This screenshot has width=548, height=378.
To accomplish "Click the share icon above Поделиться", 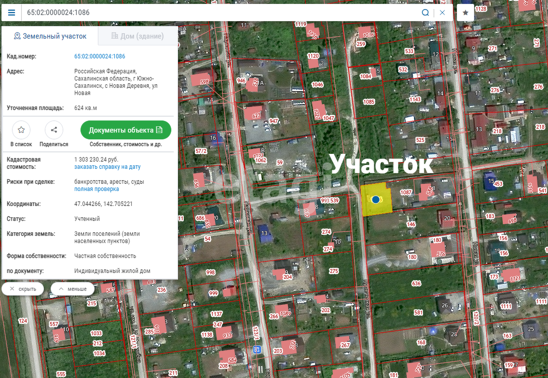I will pos(54,129).
